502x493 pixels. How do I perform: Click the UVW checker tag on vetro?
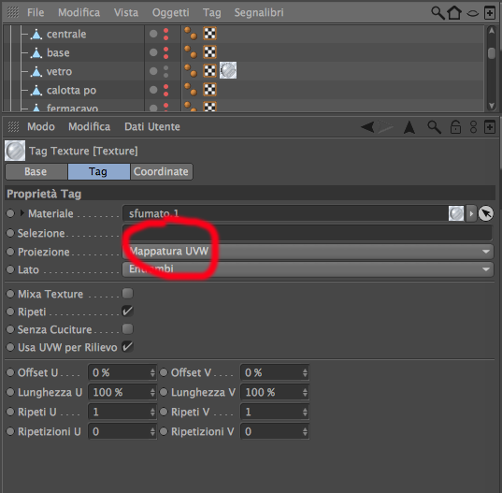pos(210,71)
